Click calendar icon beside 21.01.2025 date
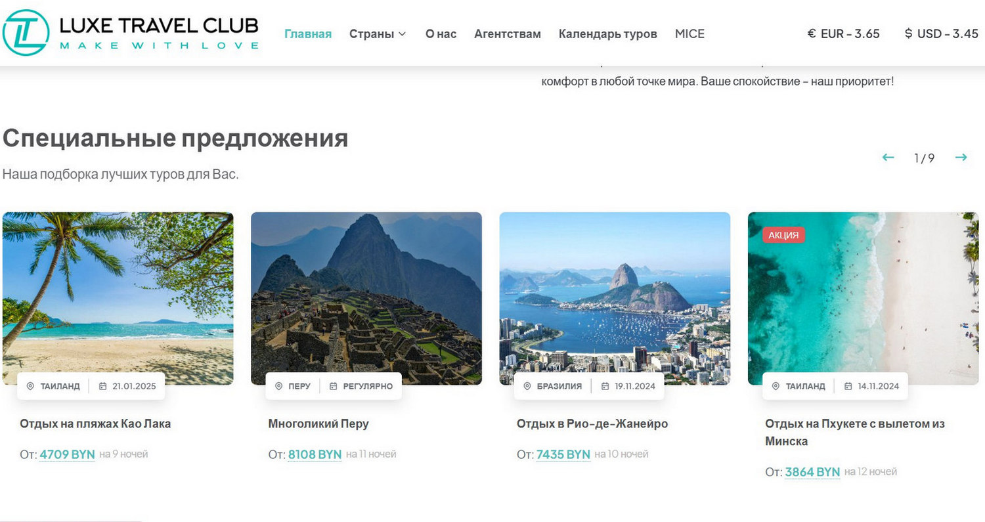985x522 pixels. 102,386
